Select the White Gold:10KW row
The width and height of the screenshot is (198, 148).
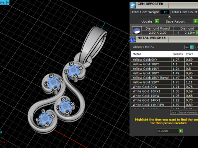165,96
